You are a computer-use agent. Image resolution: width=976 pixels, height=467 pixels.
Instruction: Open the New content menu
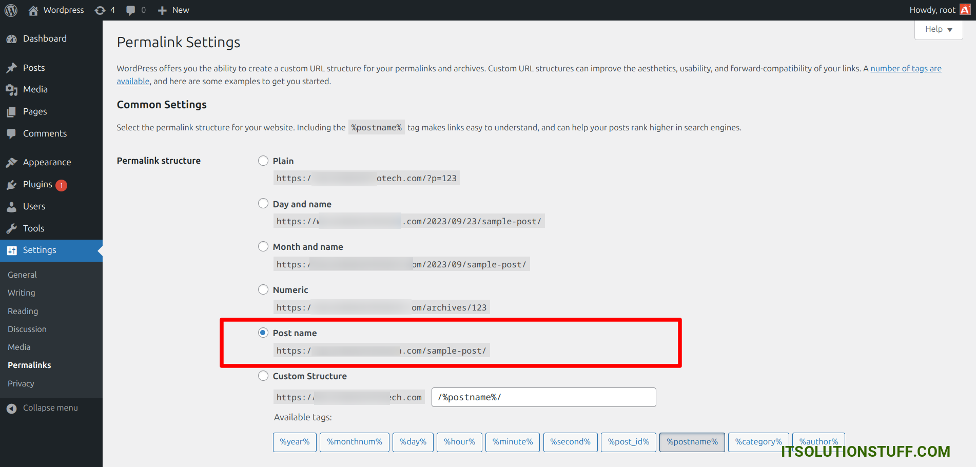[x=173, y=10]
